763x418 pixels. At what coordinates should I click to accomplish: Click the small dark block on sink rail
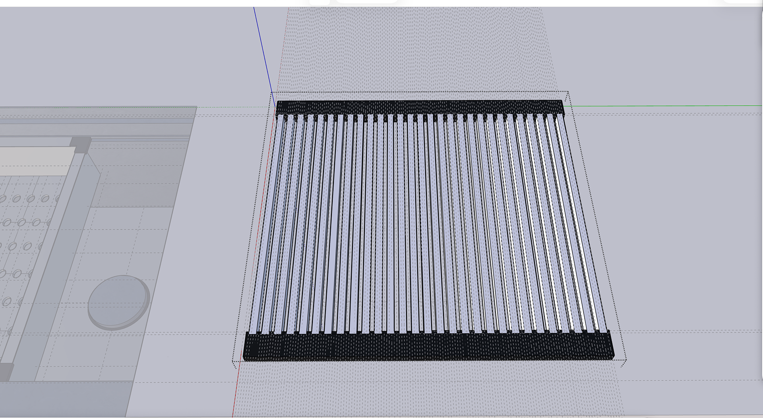[81, 145]
